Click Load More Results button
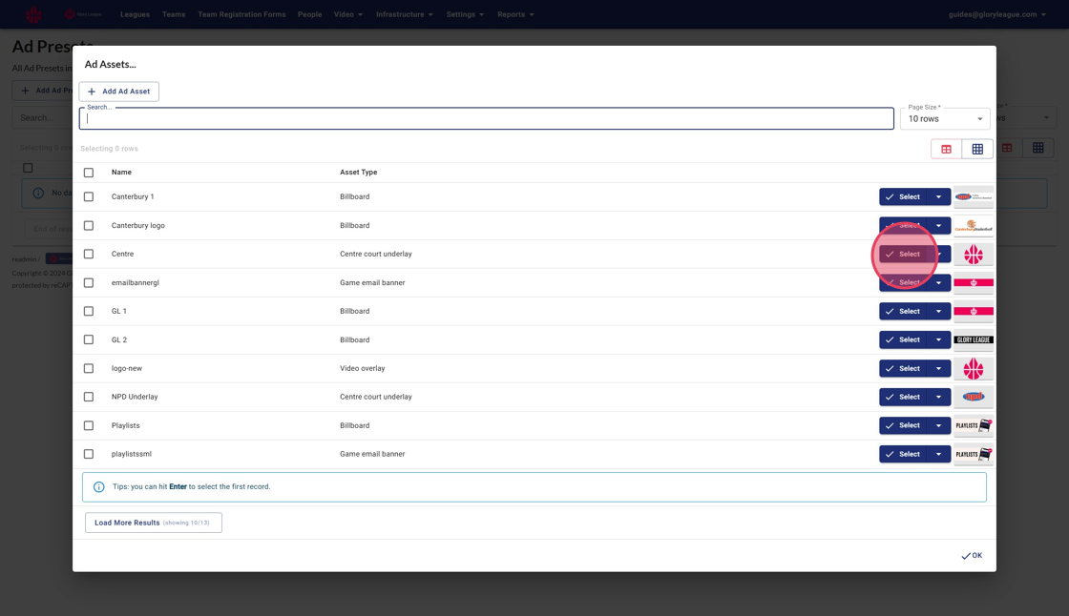This screenshot has width=1069, height=616. (x=154, y=523)
